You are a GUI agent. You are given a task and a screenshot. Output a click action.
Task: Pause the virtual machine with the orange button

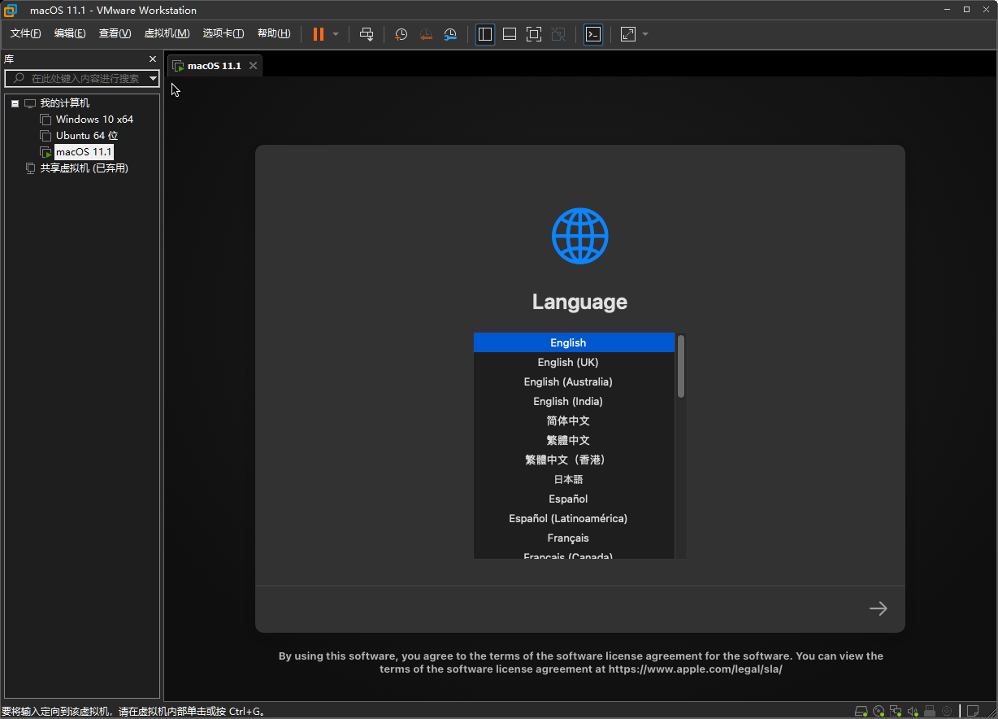coord(319,34)
